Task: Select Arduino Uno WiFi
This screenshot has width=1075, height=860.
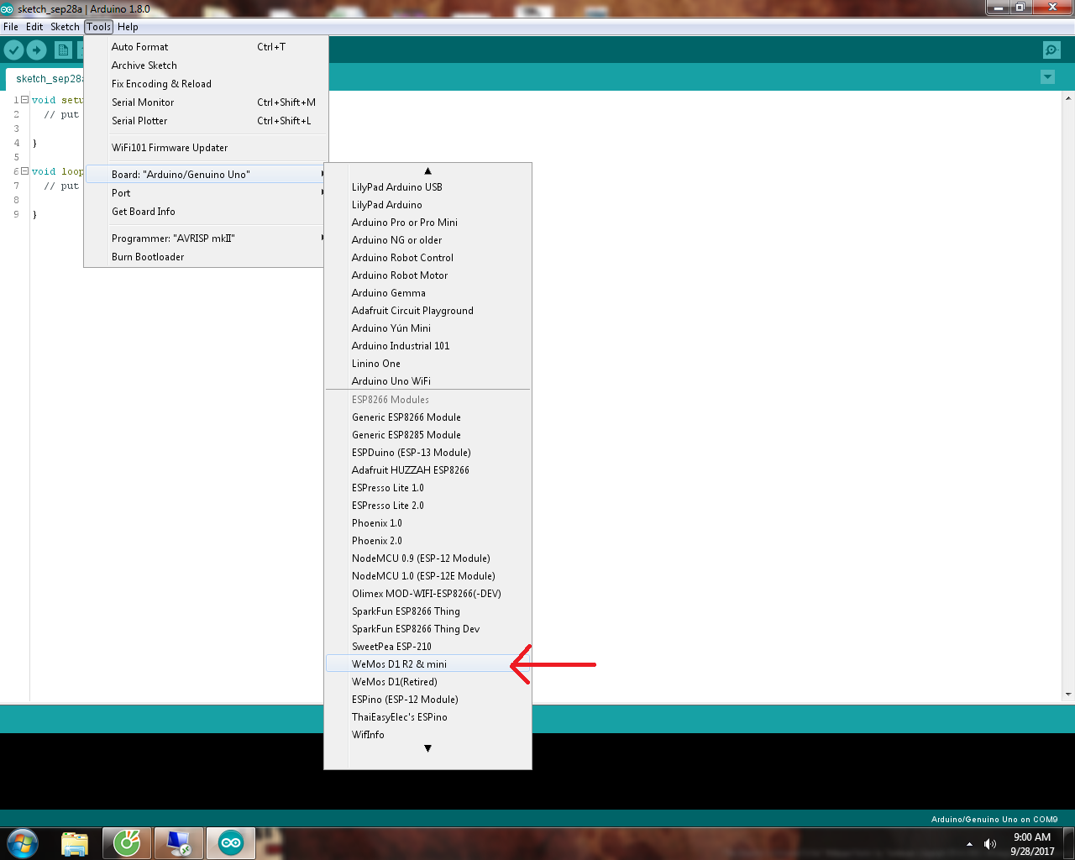Action: pos(427,381)
